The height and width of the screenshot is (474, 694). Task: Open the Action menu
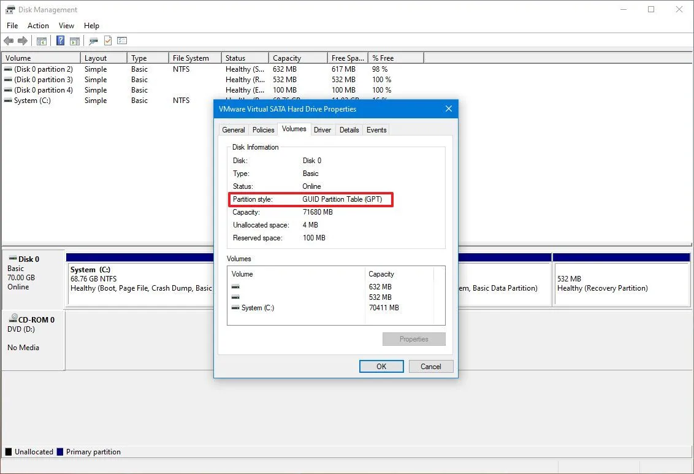pyautogui.click(x=38, y=26)
